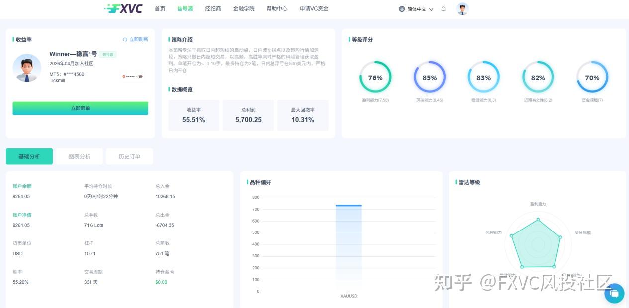The image size is (629, 308).
Task: Click 0天0小时22分钟 holding time value
Action: point(101,196)
